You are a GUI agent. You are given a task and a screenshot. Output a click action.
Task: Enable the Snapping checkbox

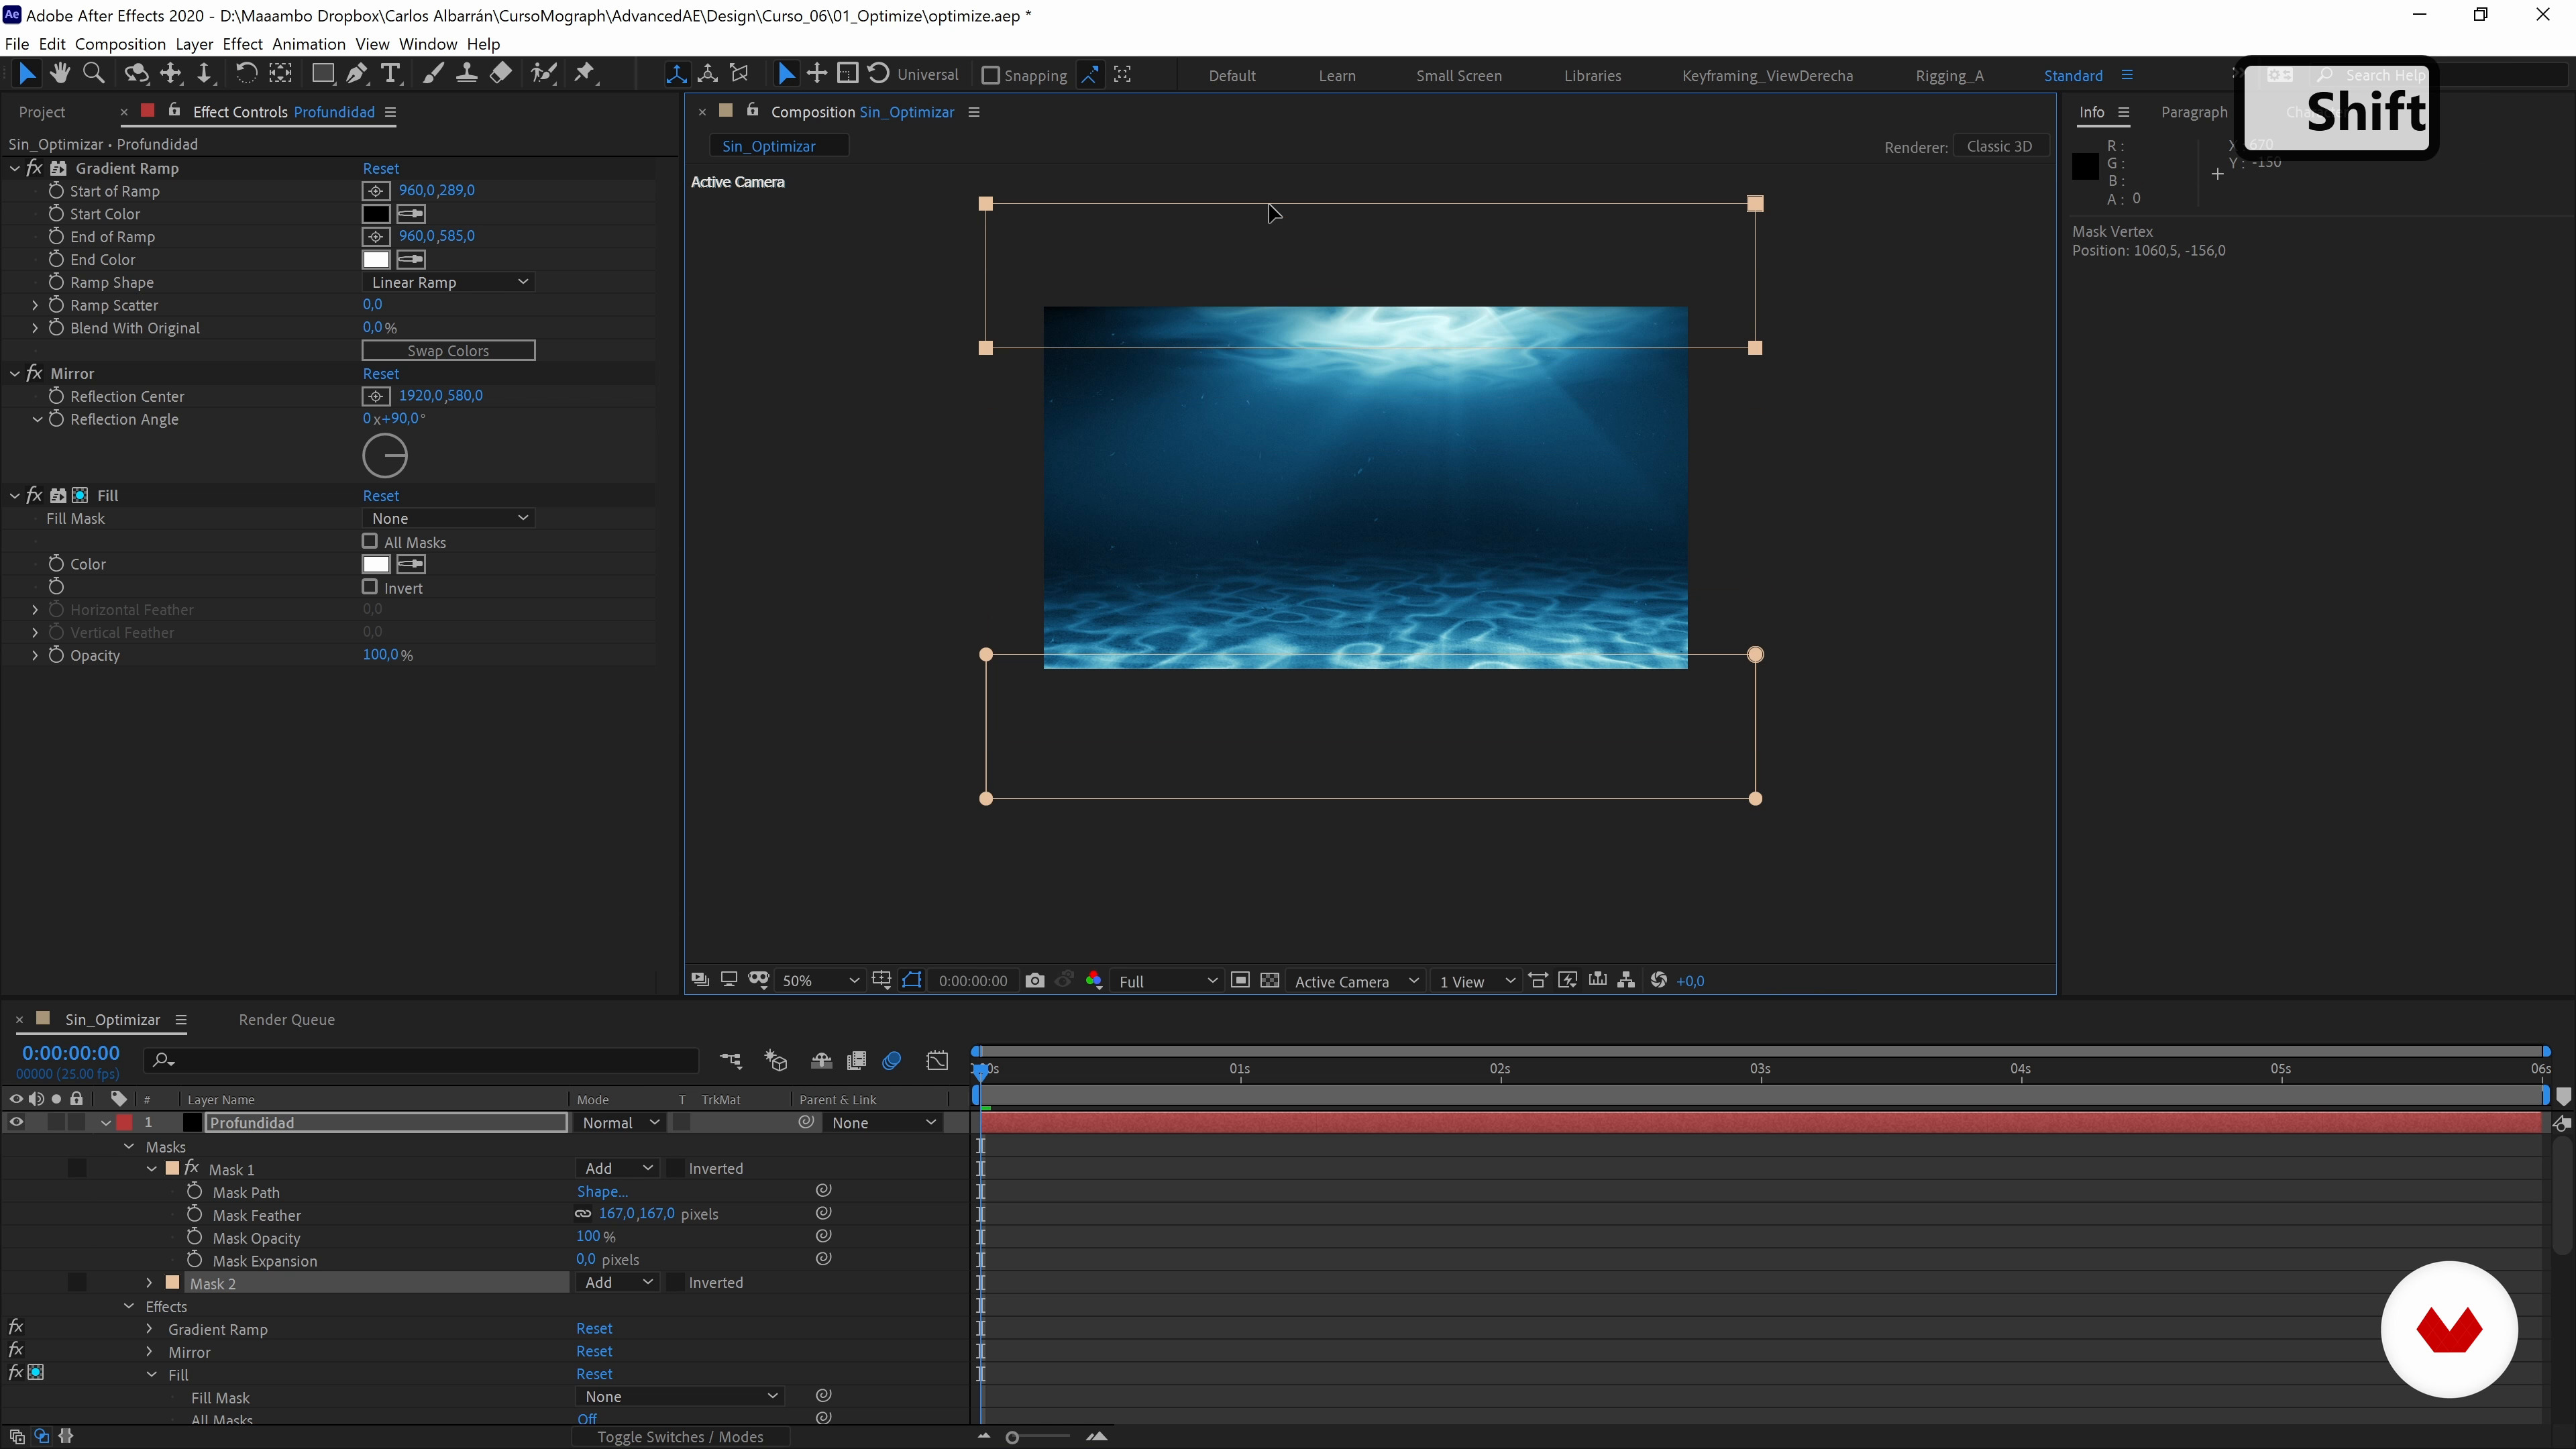[x=991, y=75]
